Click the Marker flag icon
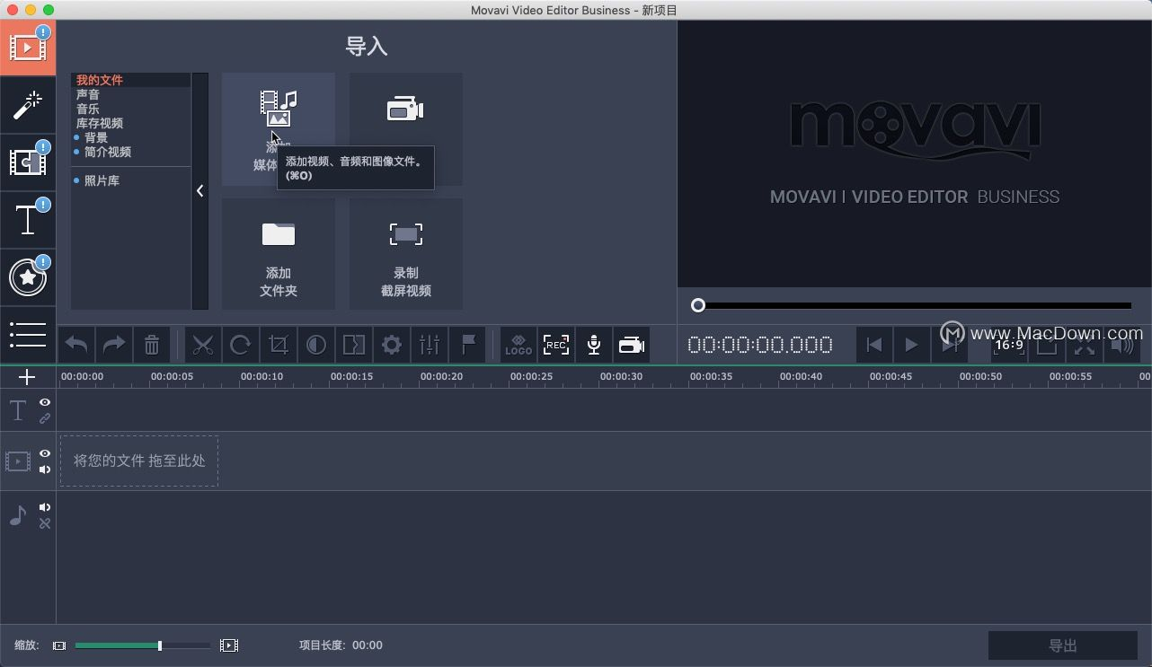 tap(468, 345)
